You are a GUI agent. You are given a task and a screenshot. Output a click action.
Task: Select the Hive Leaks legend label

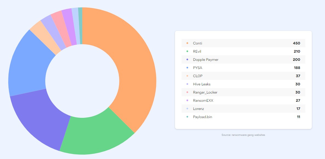click(202, 84)
